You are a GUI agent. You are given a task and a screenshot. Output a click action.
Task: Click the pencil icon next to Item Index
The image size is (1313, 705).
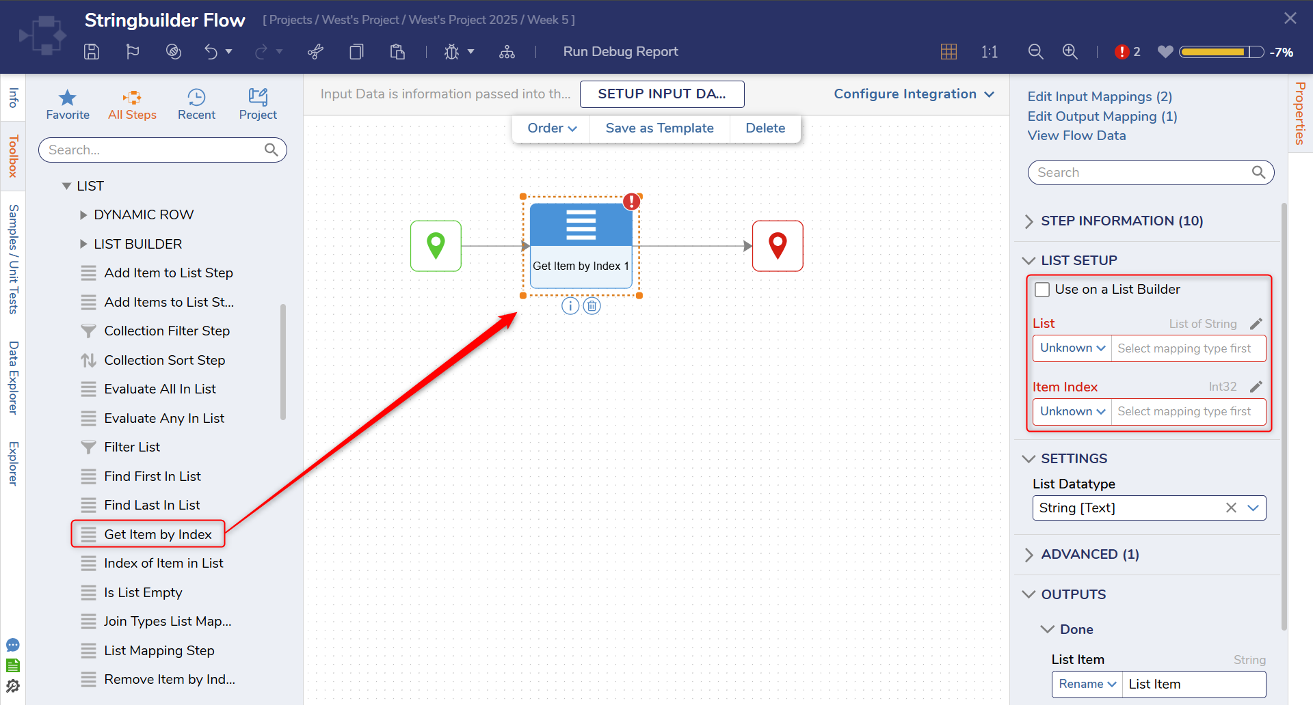point(1256,387)
